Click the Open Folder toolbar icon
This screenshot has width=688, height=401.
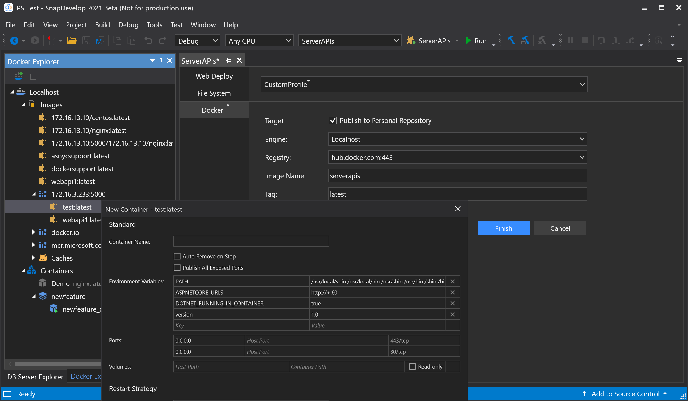click(72, 41)
